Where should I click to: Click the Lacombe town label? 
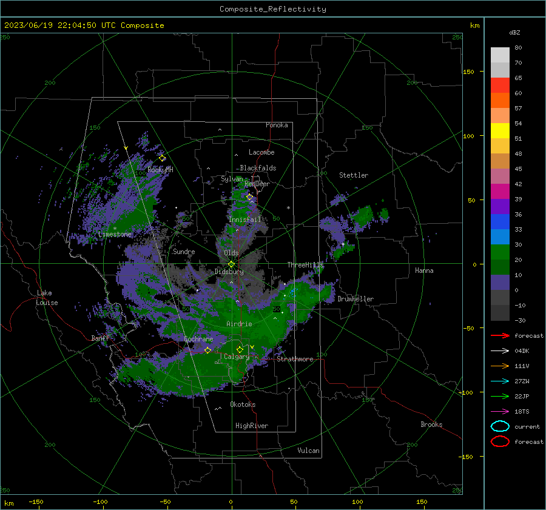pos(261,152)
